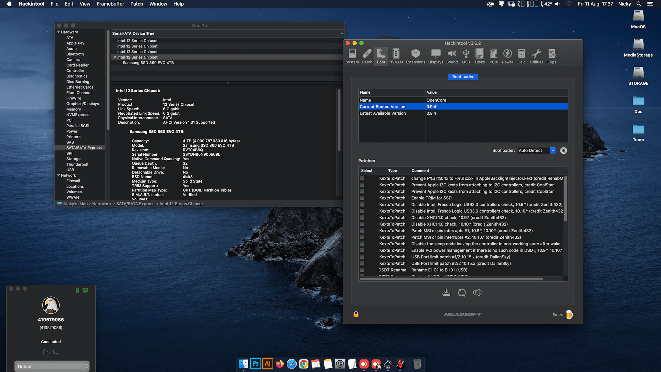
Task: Open the Framebuffer menu
Action: coord(110,4)
